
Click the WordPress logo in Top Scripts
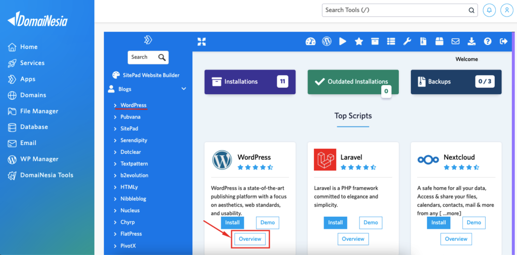coord(223,160)
